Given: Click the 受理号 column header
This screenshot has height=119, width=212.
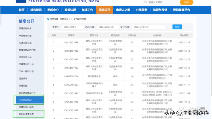Looking at the screenshot, I should [71, 35].
